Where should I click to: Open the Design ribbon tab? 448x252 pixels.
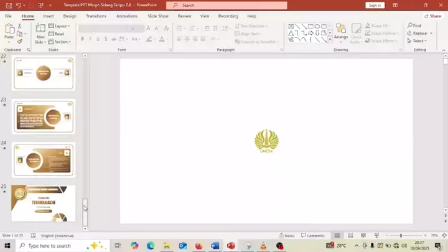(x=70, y=16)
